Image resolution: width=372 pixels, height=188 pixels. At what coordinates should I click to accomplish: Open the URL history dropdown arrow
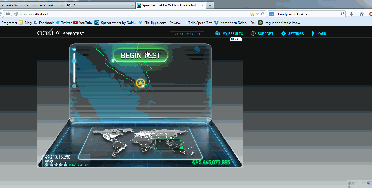click(x=258, y=14)
